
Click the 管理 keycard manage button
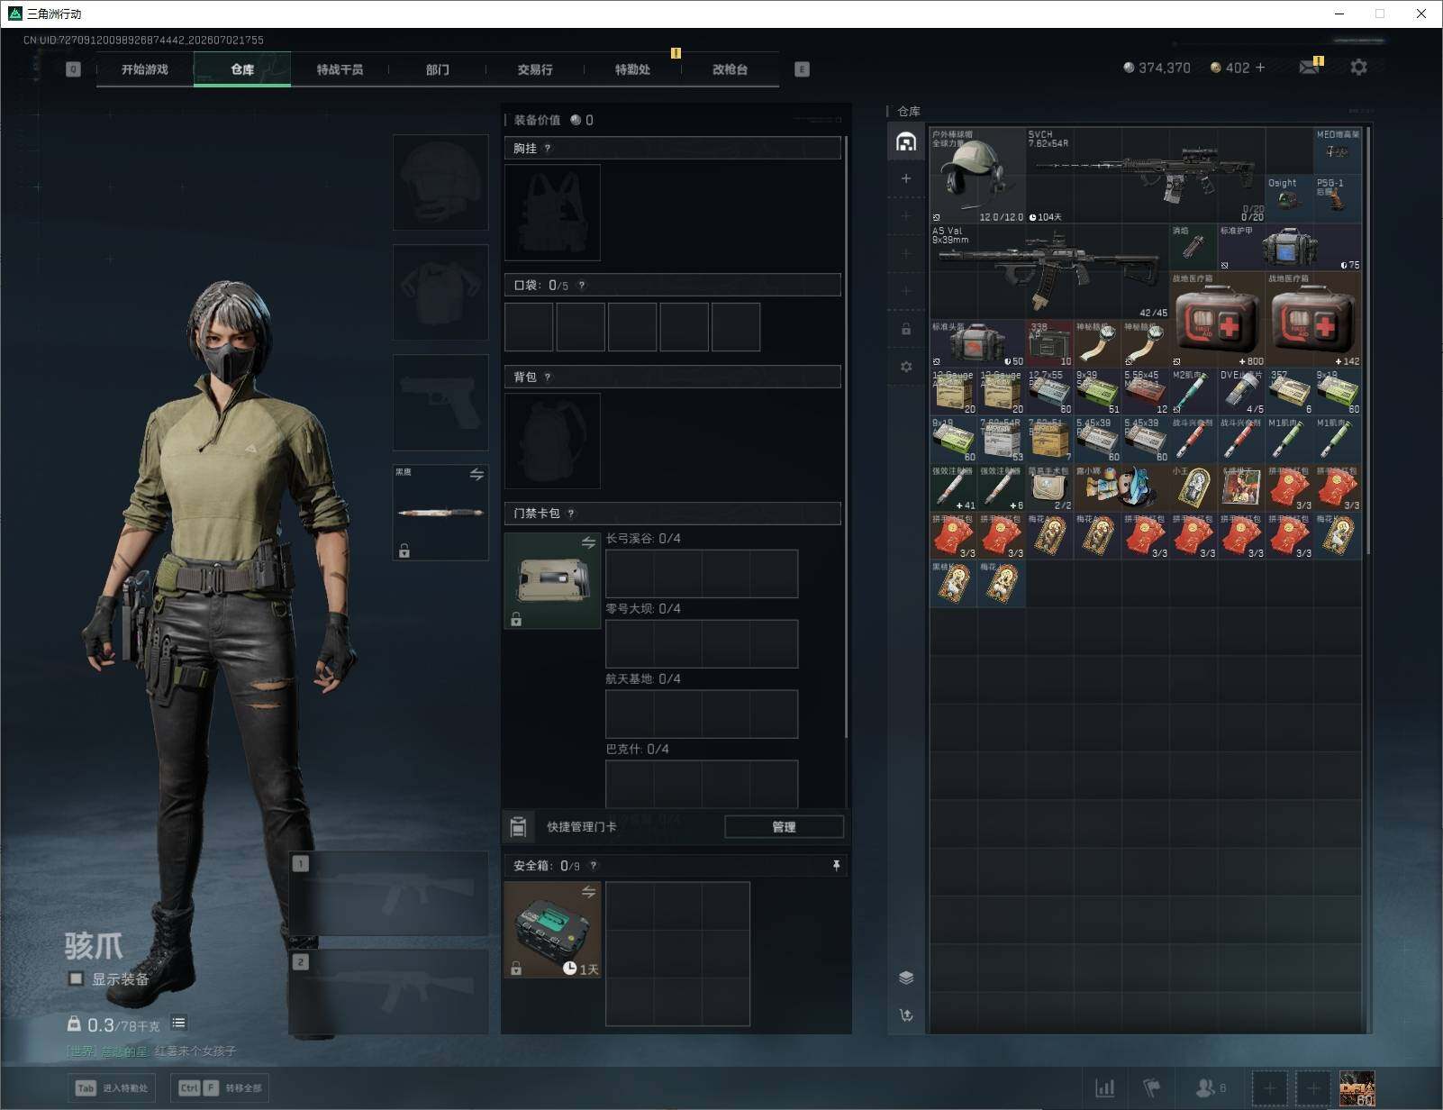(784, 827)
